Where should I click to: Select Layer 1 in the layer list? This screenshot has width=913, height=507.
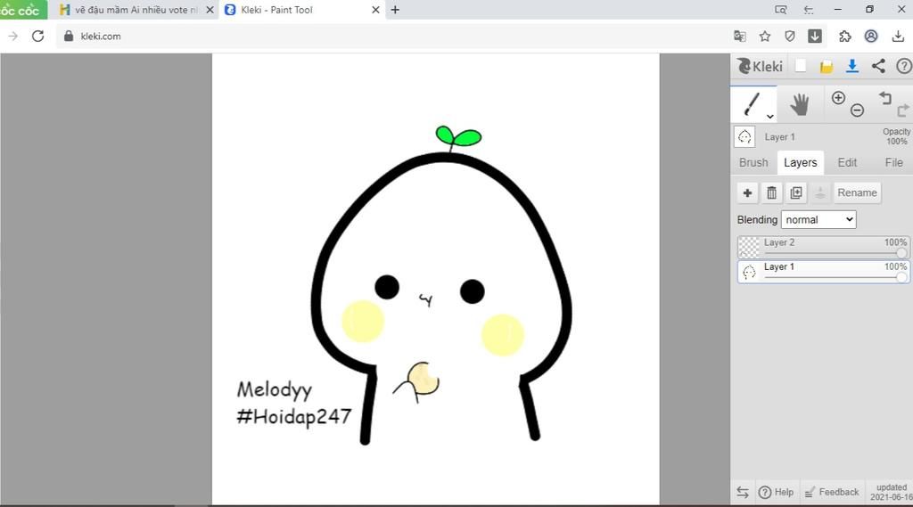coord(823,271)
